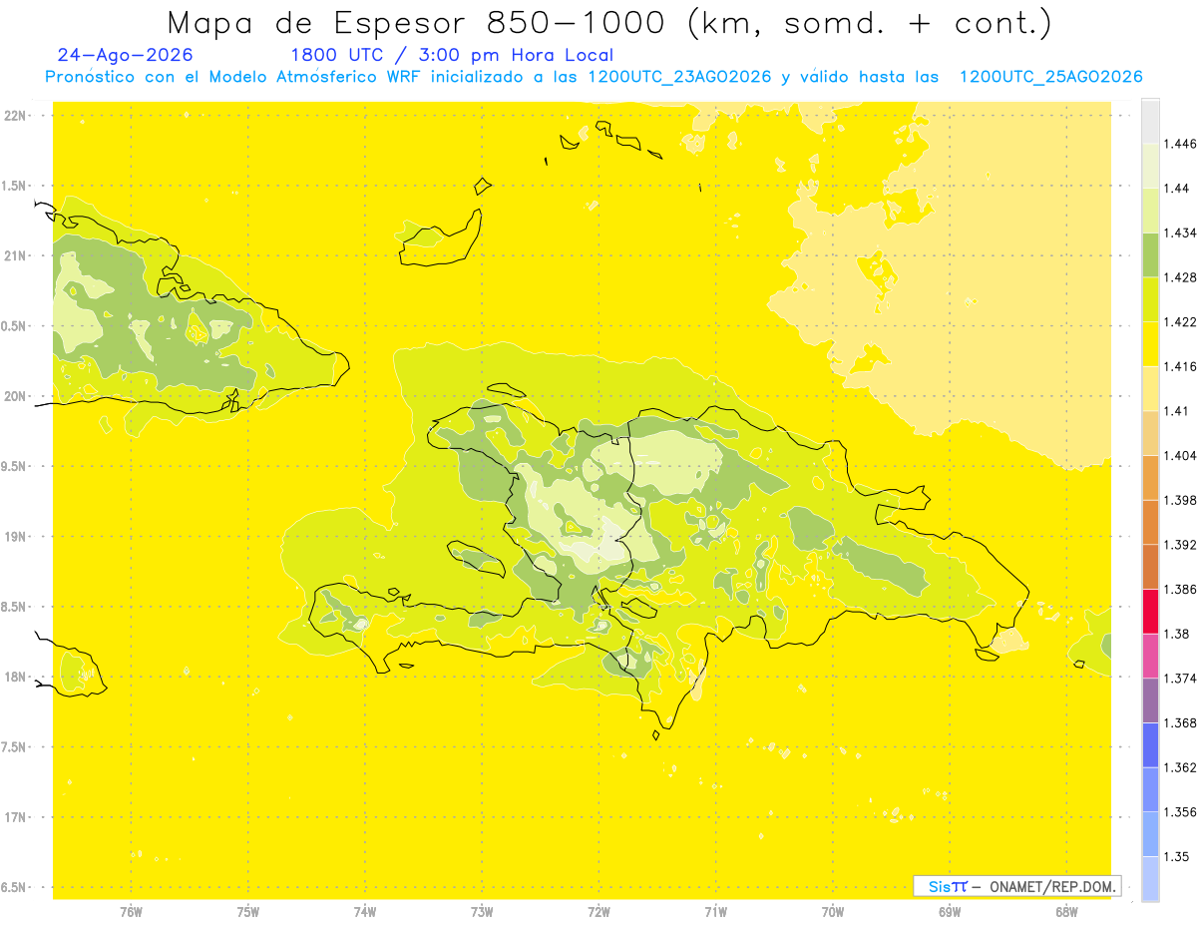Click the forecast date '24-Ago-2026'

(126, 55)
